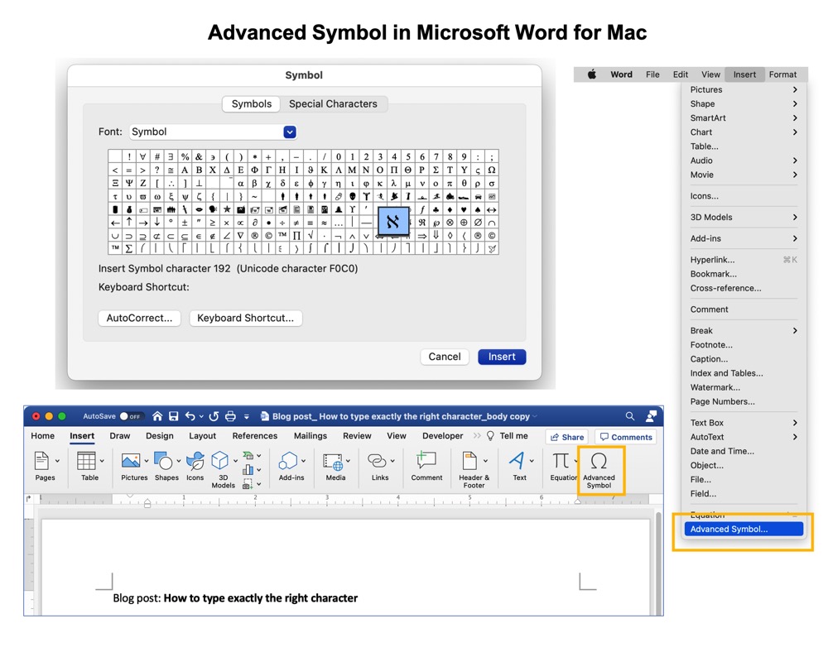Click the small Chart icon in the ribbon

pos(248,469)
